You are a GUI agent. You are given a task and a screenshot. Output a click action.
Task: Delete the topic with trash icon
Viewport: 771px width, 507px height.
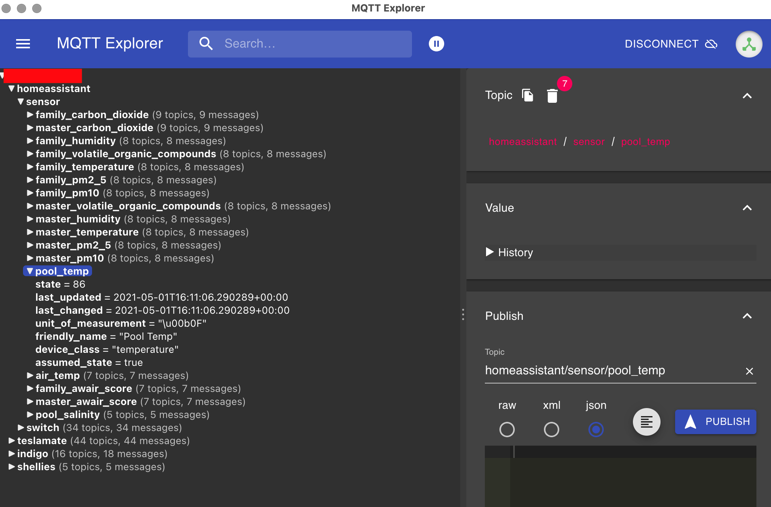(552, 95)
